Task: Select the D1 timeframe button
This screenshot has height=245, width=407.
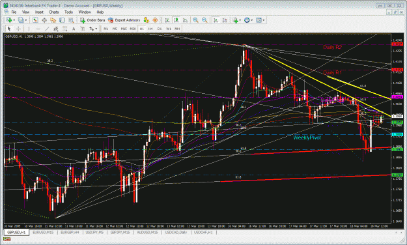Action: click(x=160, y=29)
